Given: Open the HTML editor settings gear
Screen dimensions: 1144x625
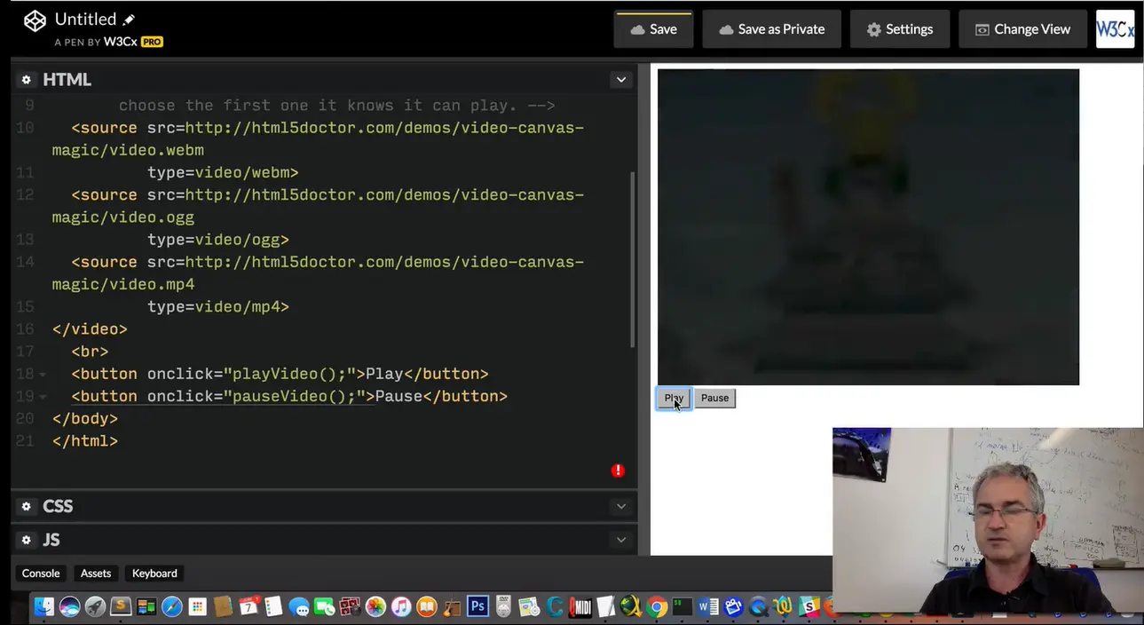Looking at the screenshot, I should pos(27,80).
